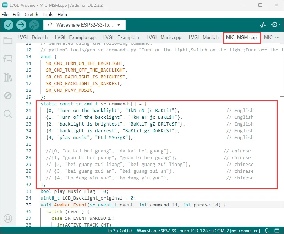The height and width of the screenshot is (234, 284).
Task: Switch to the LVGL_Driver.h tab
Action: pyautogui.click(x=32, y=37)
